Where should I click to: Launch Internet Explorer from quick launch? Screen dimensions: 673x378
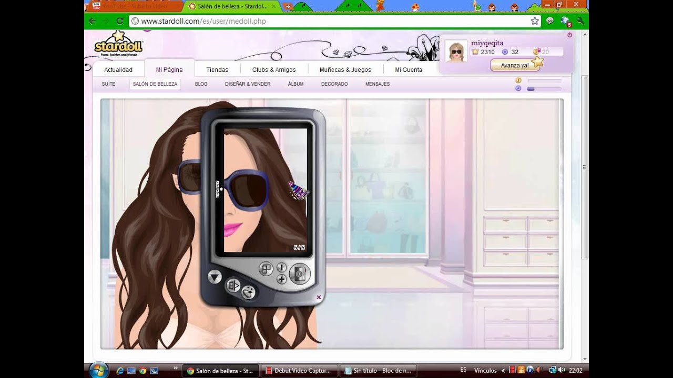[120, 371]
